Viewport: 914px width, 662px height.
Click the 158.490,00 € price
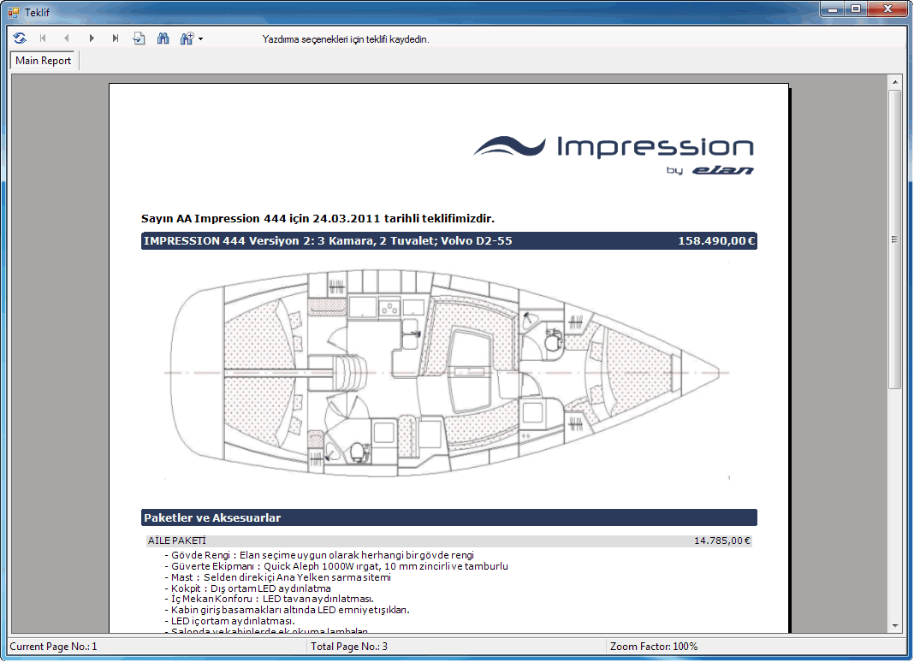[x=715, y=240]
